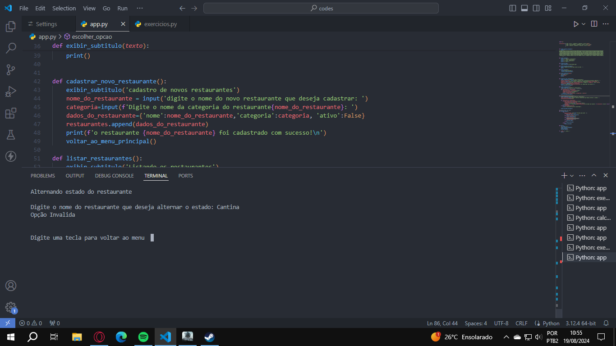Change language mode via Python status item
Image resolution: width=616 pixels, height=346 pixels.
551,323
